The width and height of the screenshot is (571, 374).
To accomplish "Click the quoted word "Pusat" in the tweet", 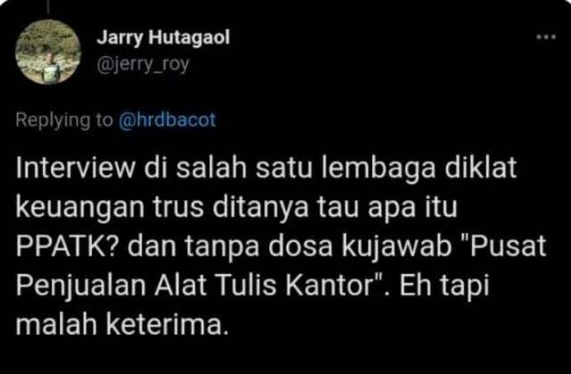I will pos(503,246).
